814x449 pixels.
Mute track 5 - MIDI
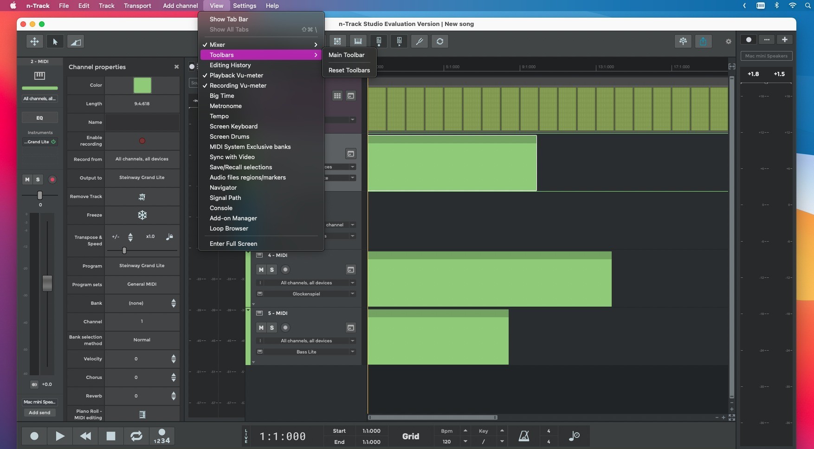[261, 327]
